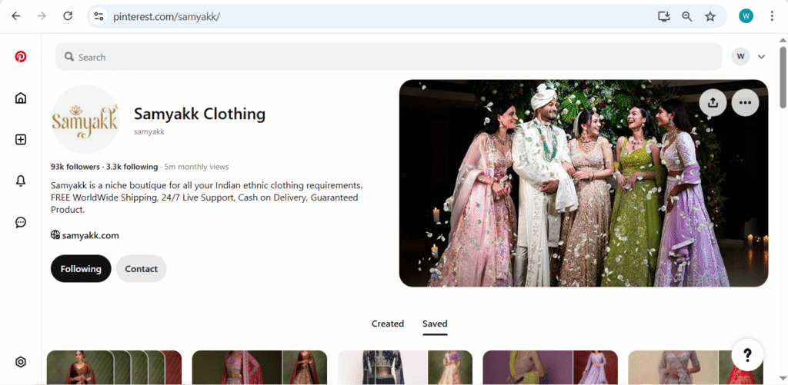
Task: Open settings hexagon icon in sidebar
Action: [x=21, y=361]
